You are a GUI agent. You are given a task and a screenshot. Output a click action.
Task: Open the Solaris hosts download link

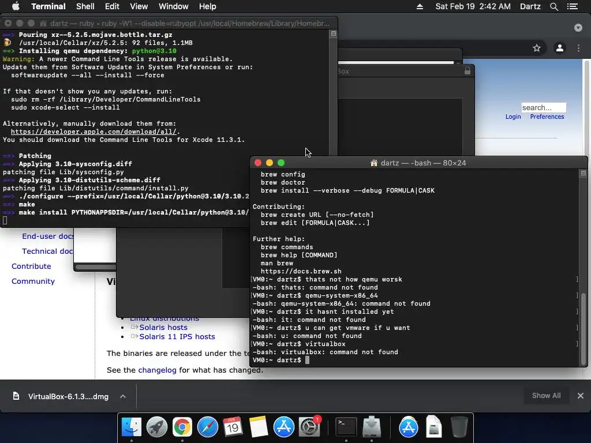[163, 328]
